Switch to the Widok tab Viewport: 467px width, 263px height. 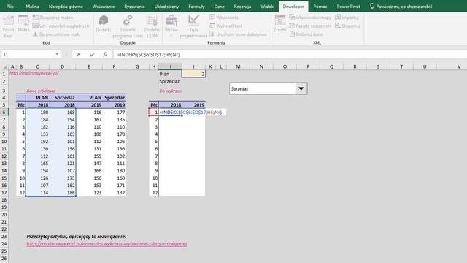pos(266,7)
